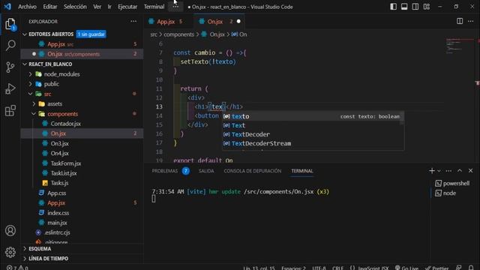The height and width of the screenshot is (270, 480).
Task: Open the Extensions view
Action: pyautogui.click(x=10, y=110)
